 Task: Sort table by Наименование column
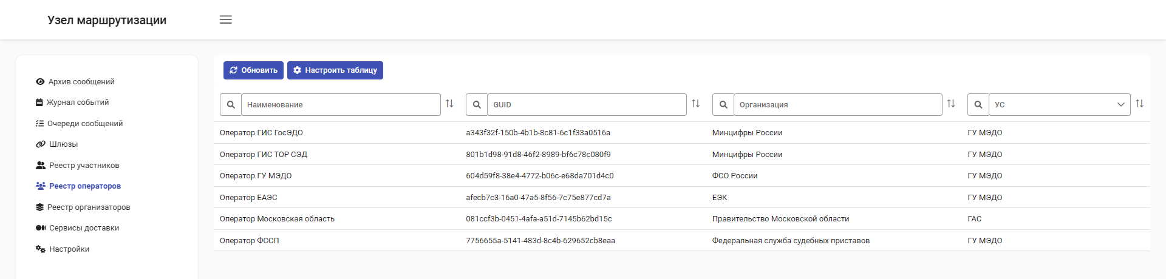click(x=449, y=104)
